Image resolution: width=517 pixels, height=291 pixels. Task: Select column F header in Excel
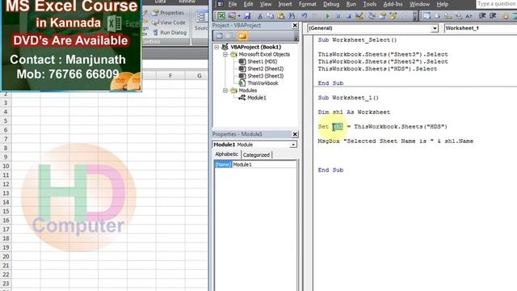[x=170, y=75]
